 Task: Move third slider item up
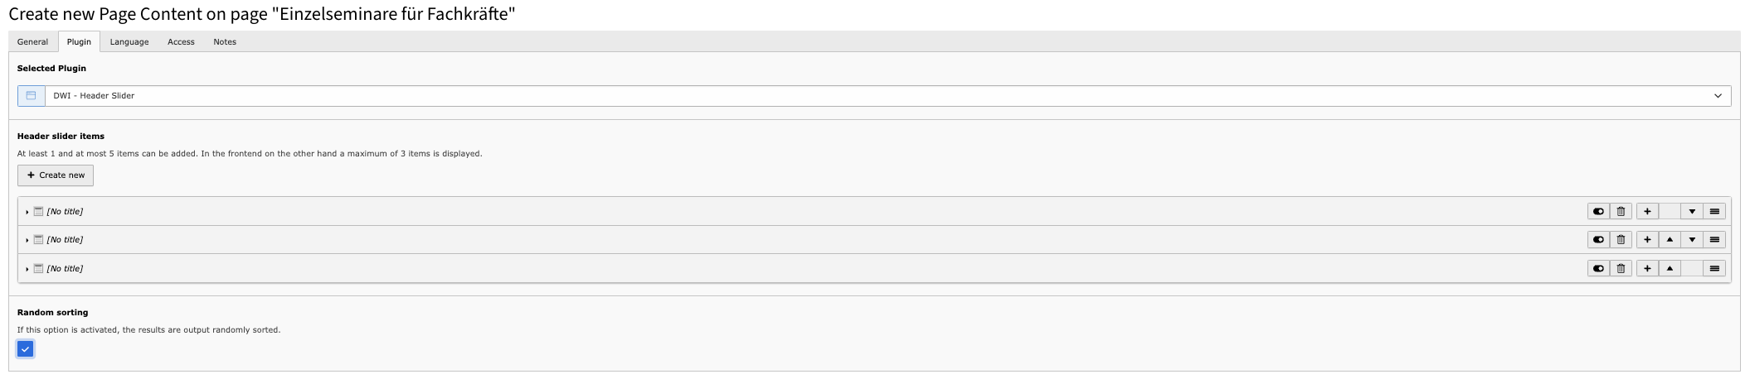click(x=1670, y=269)
